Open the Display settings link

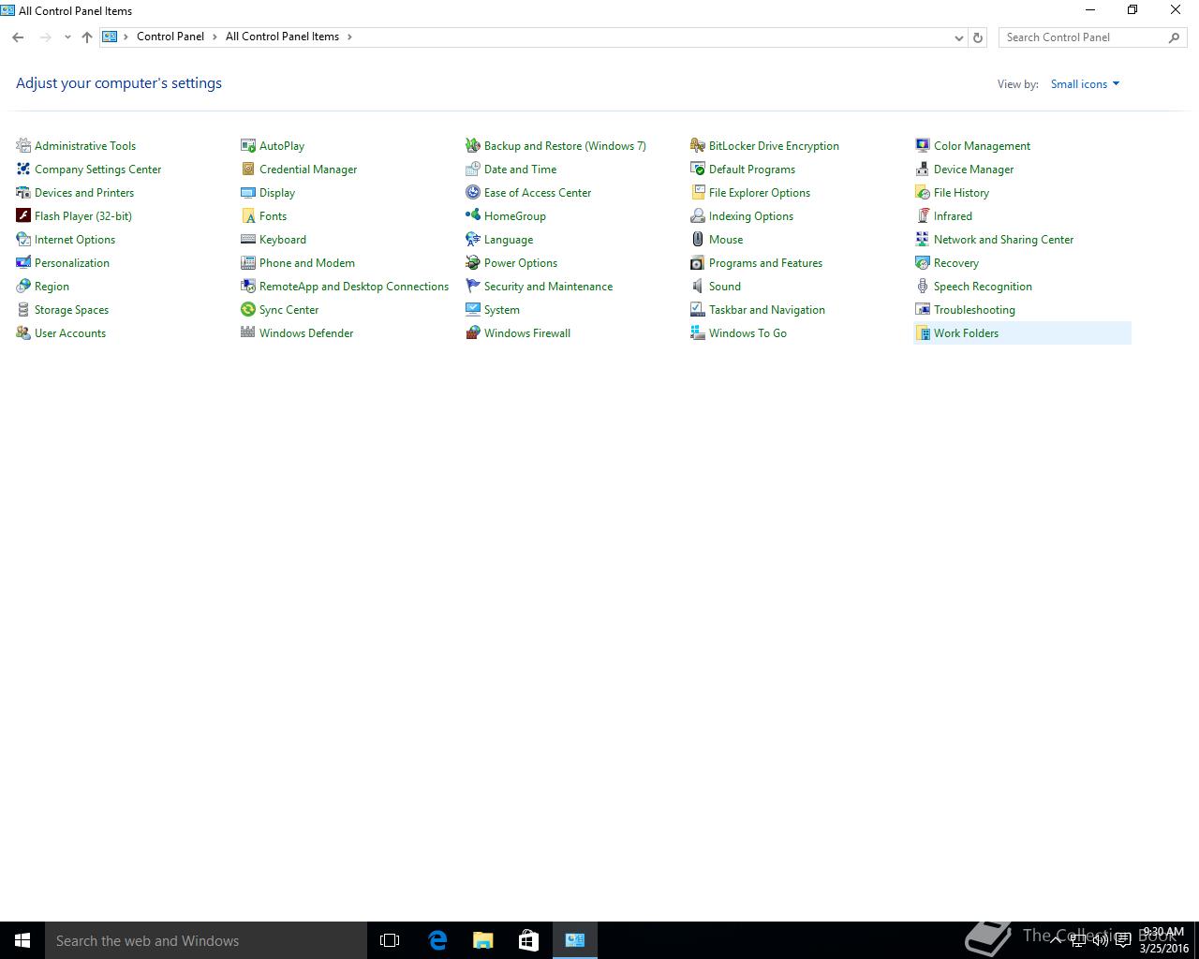pos(277,193)
